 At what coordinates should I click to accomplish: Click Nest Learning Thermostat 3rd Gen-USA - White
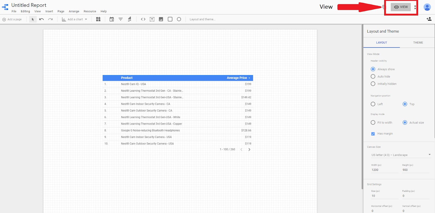click(151, 117)
